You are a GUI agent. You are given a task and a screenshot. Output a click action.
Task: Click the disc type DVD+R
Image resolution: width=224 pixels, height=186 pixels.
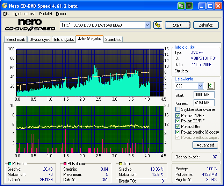coord(197,52)
